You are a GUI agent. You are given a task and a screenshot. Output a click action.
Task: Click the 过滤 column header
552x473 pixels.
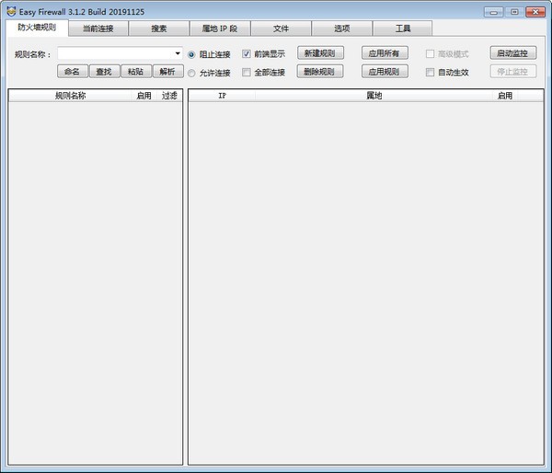coord(169,96)
